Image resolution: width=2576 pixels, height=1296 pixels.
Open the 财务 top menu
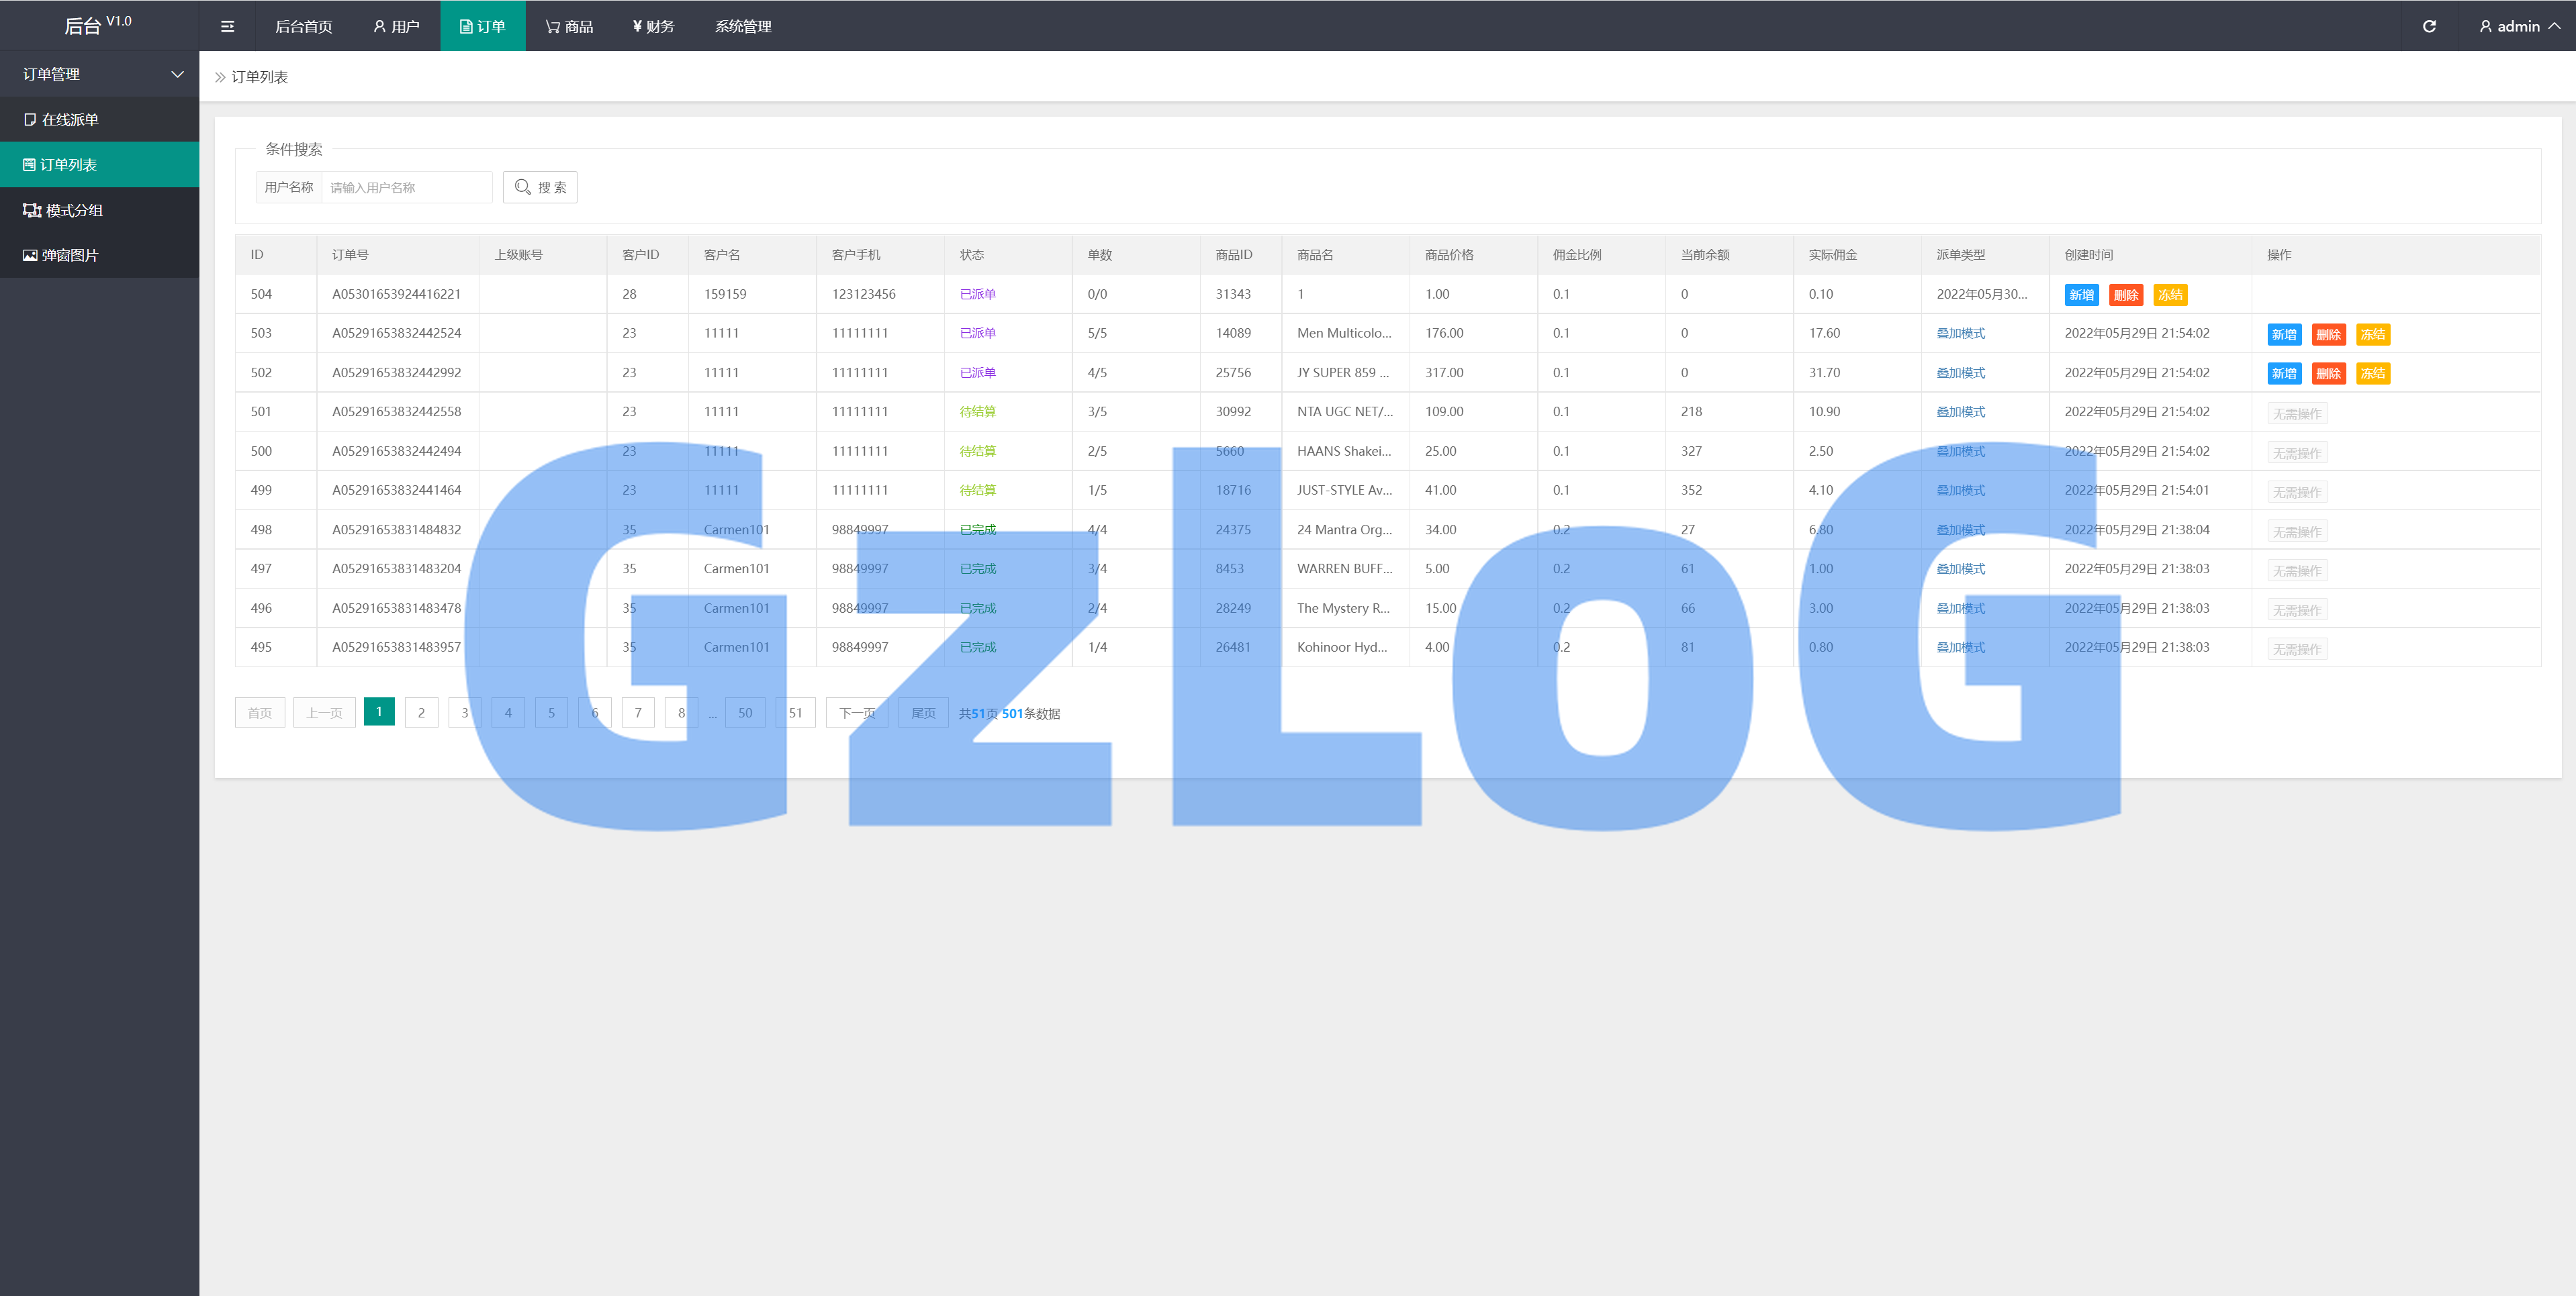[x=654, y=26]
